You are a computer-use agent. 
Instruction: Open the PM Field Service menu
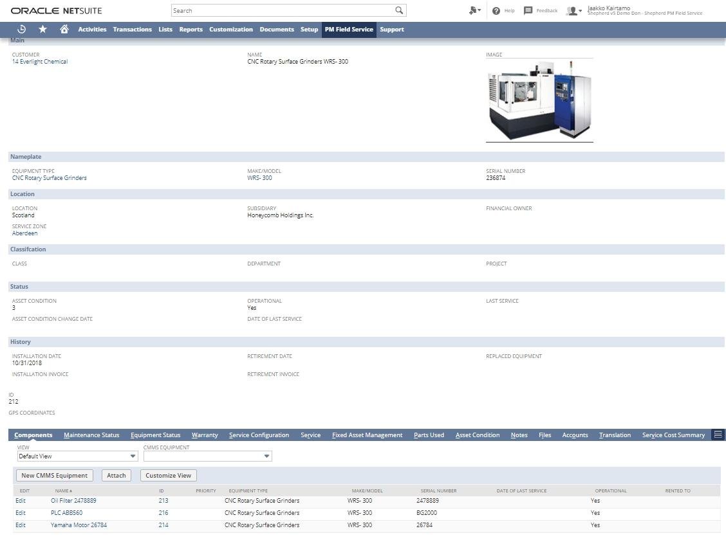[x=349, y=29]
